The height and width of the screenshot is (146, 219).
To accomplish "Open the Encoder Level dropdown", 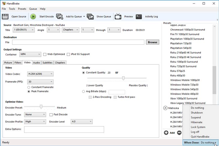I will [82, 122].
